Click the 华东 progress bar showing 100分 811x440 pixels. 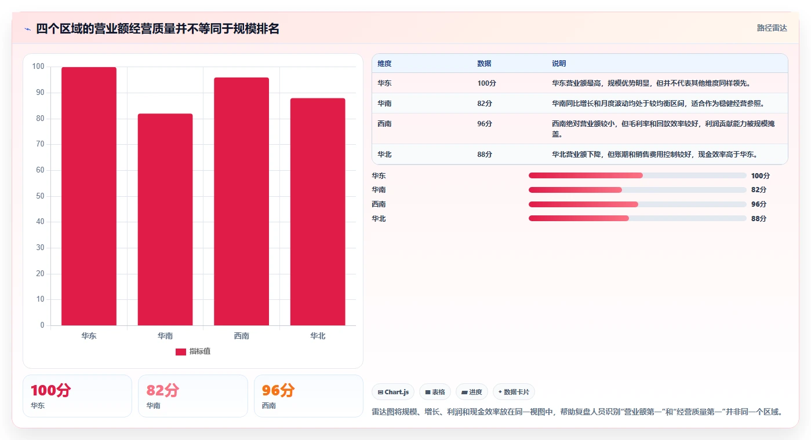pos(638,175)
